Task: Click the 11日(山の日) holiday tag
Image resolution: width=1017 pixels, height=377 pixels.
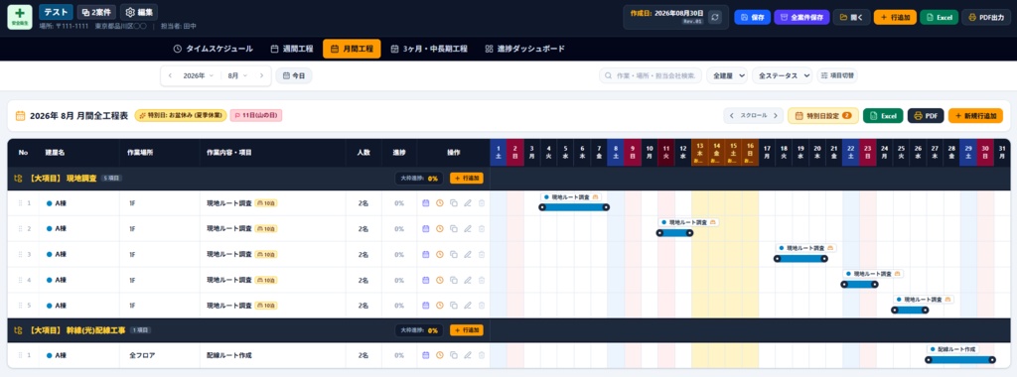Action: [256, 116]
